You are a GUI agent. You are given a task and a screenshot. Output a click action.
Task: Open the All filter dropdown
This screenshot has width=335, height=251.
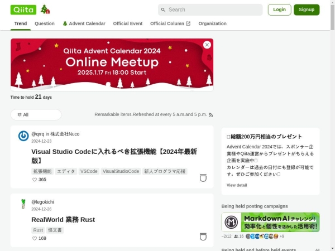pos(36,115)
